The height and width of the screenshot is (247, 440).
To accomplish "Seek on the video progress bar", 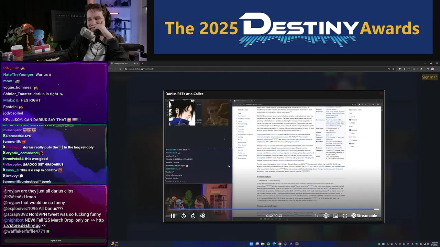I will (x=274, y=209).
